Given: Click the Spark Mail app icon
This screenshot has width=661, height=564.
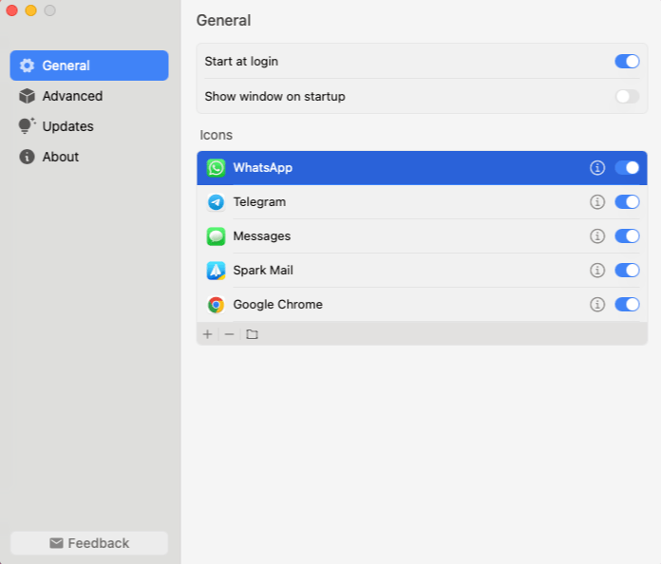Looking at the screenshot, I should click(x=216, y=271).
